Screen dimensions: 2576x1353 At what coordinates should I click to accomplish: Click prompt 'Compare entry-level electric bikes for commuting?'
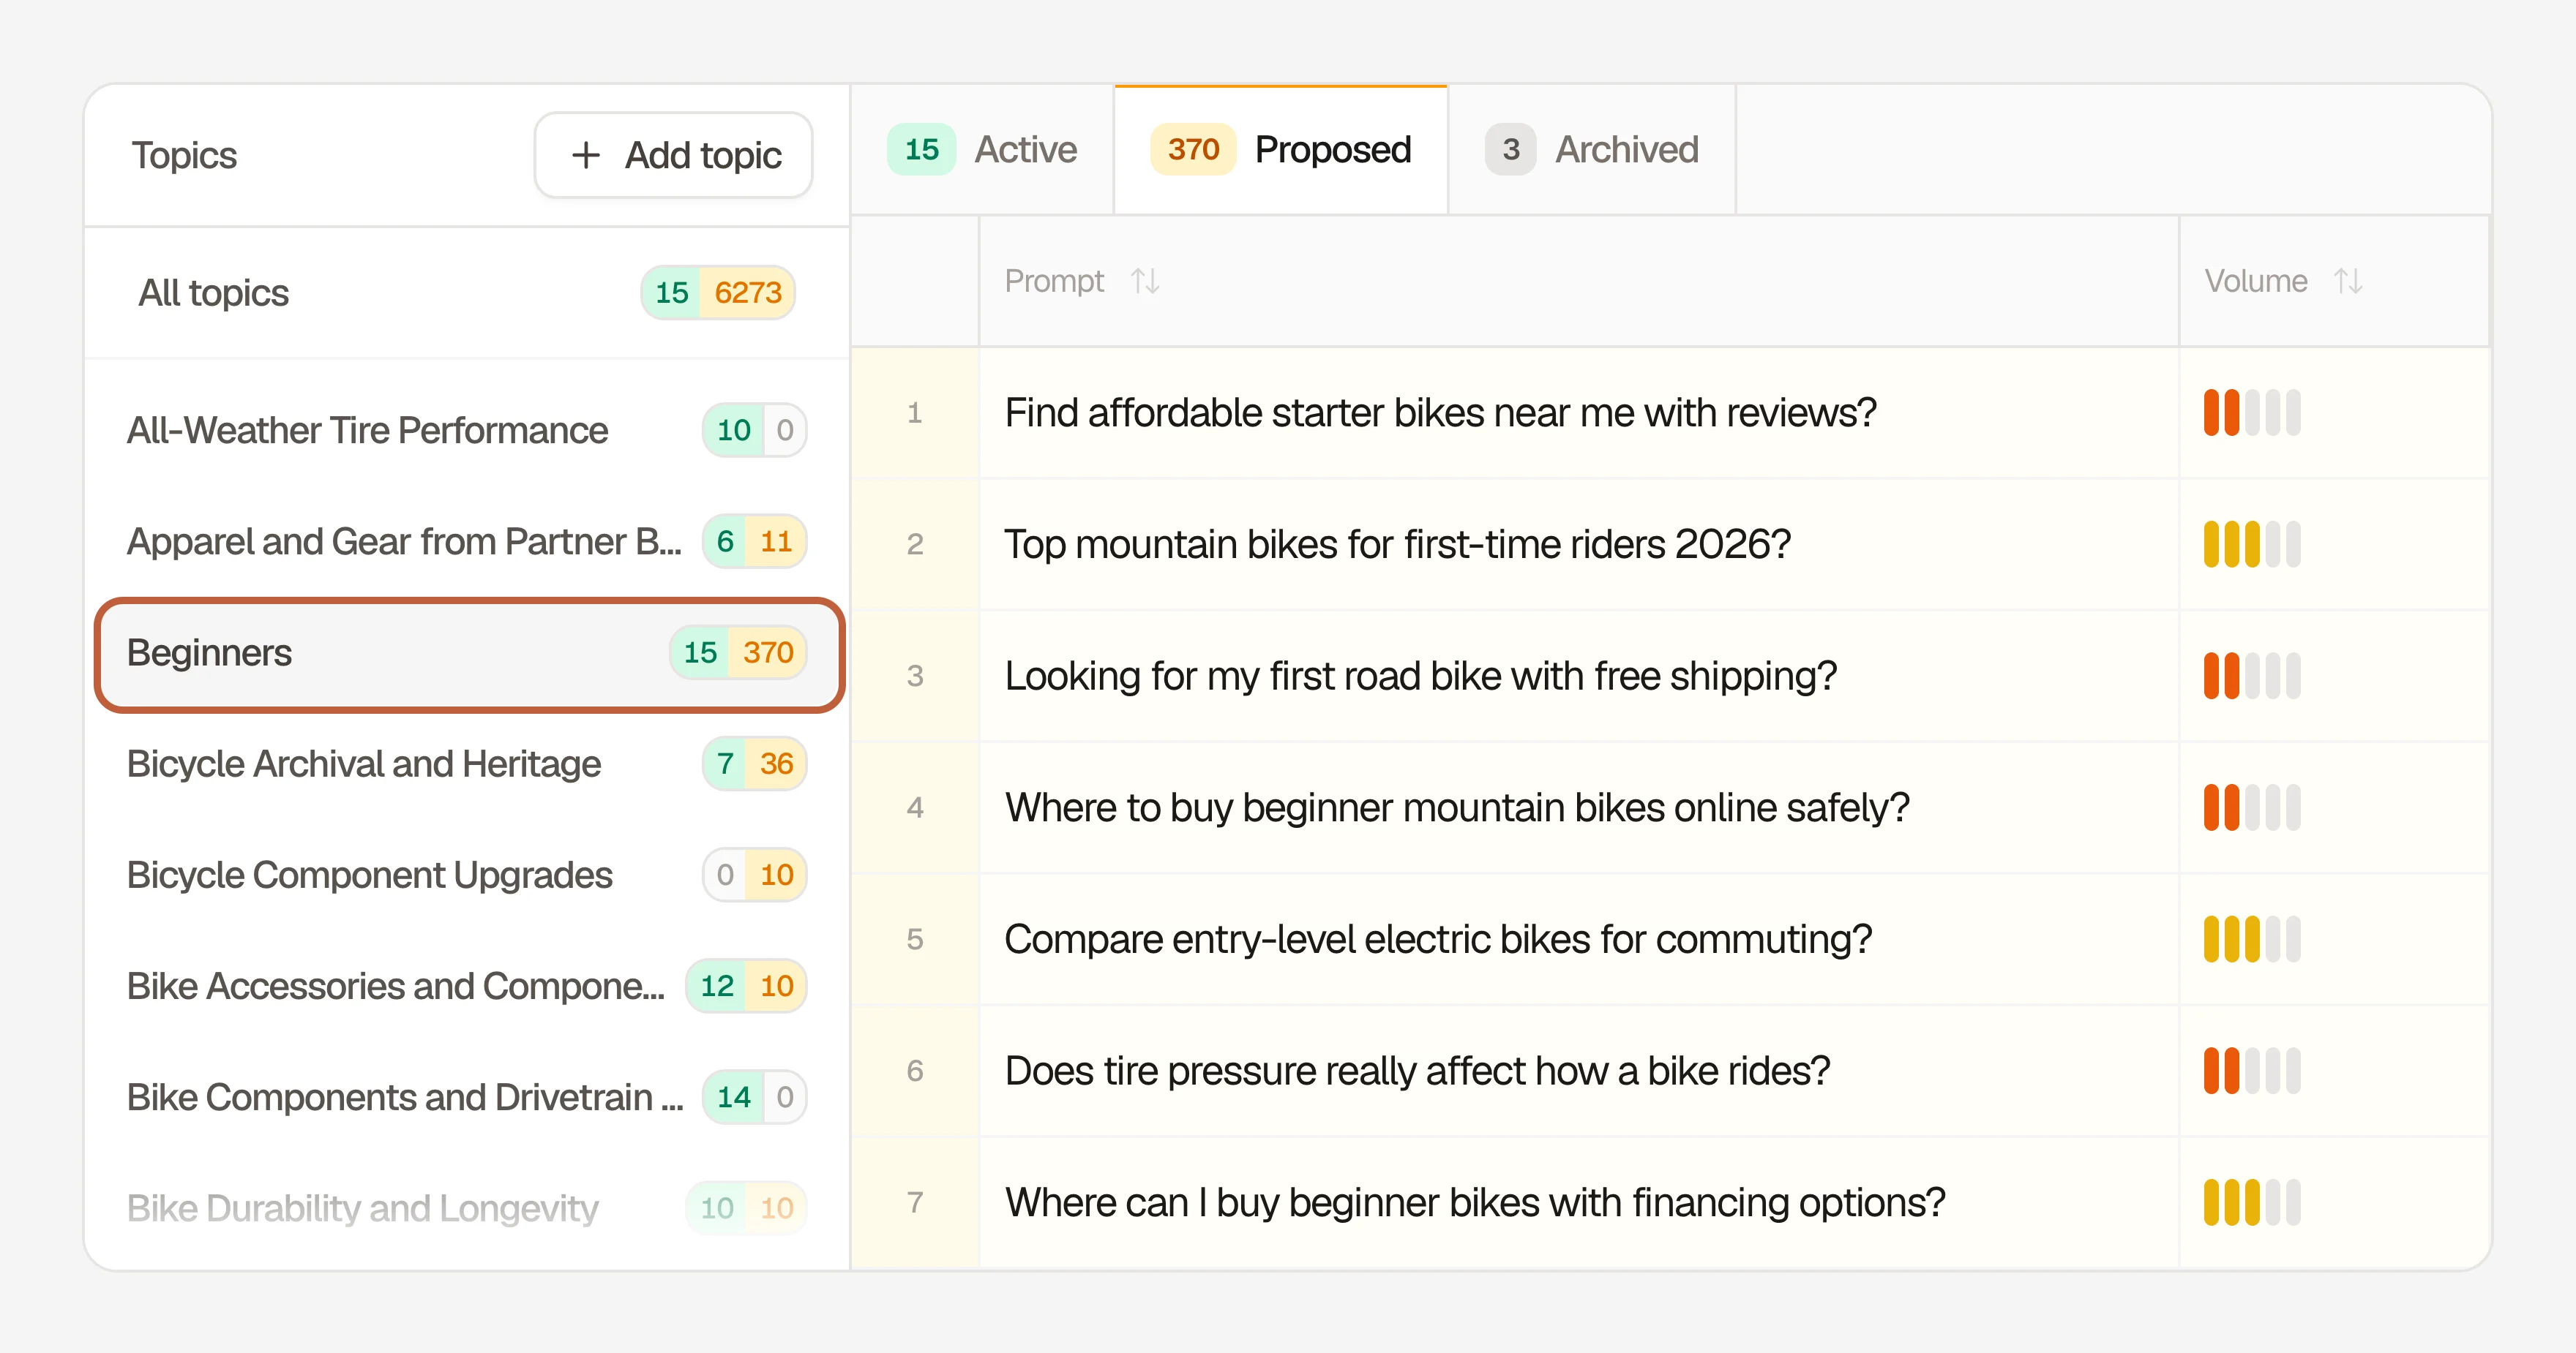(1438, 939)
